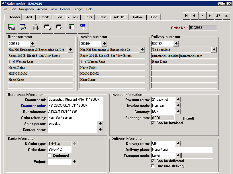The height and width of the screenshot is (174, 233).
Task: Click the CRM plus icon
Action: coord(83,27)
